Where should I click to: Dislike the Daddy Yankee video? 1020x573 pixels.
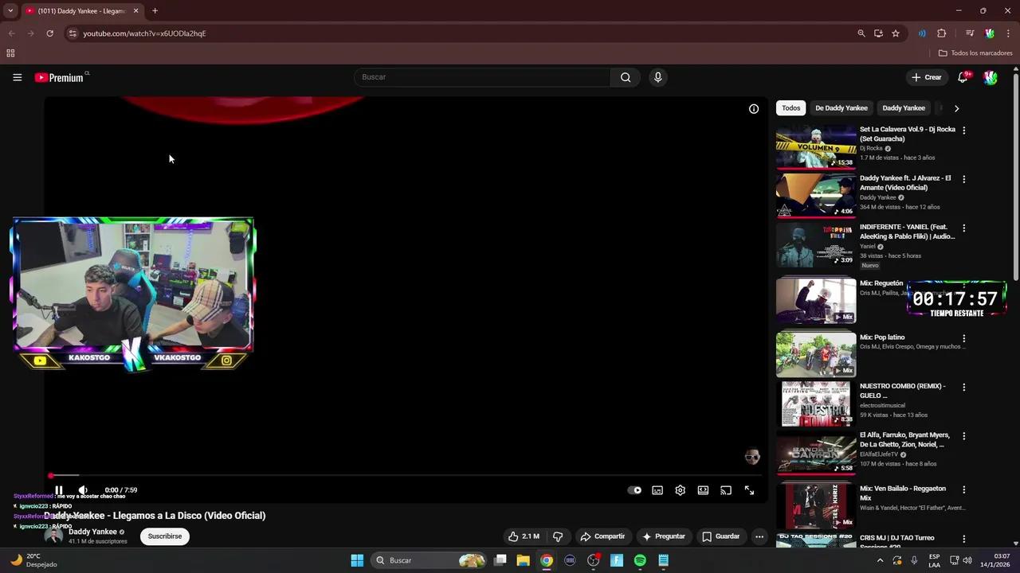click(558, 536)
